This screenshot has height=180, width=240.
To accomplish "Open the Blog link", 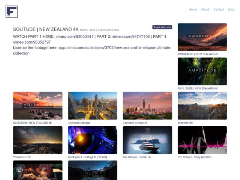I will (x=231, y=9).
